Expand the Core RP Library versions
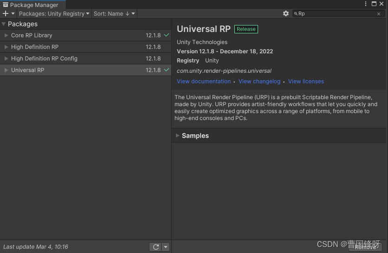 pos(6,35)
